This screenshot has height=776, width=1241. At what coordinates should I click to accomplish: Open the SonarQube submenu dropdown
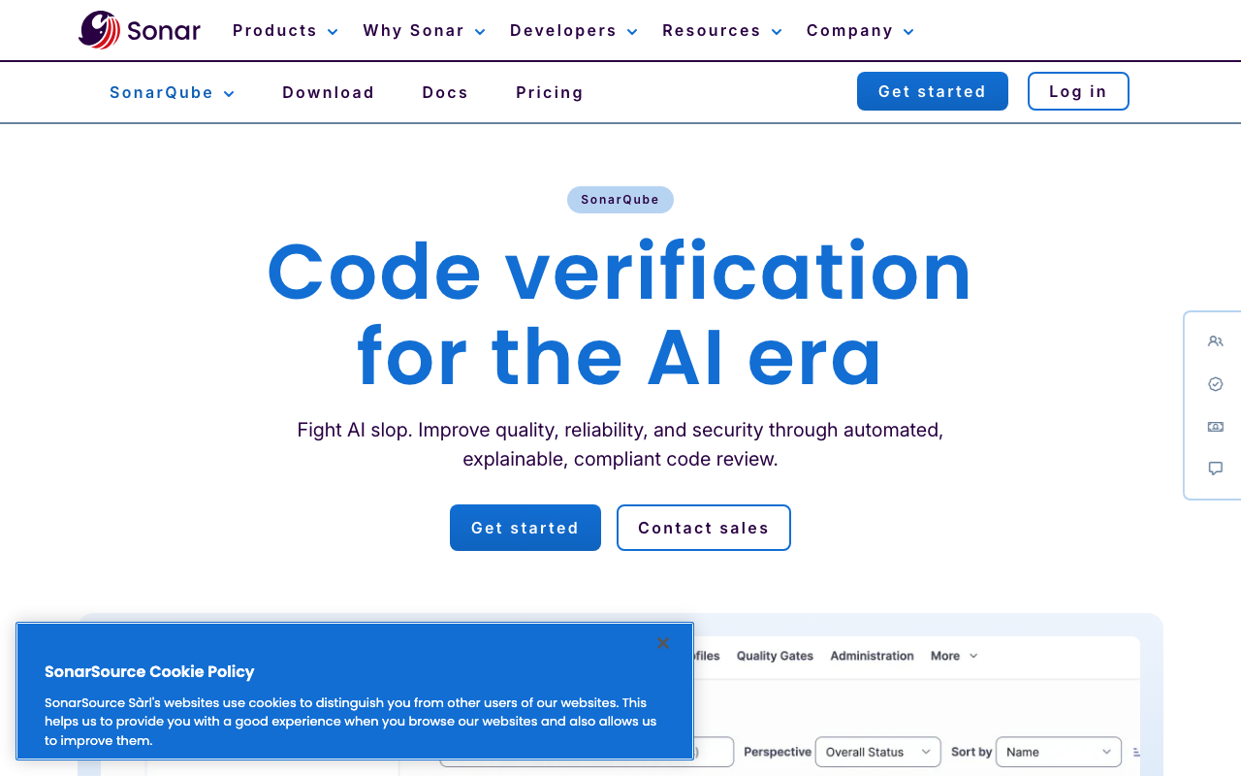click(172, 93)
